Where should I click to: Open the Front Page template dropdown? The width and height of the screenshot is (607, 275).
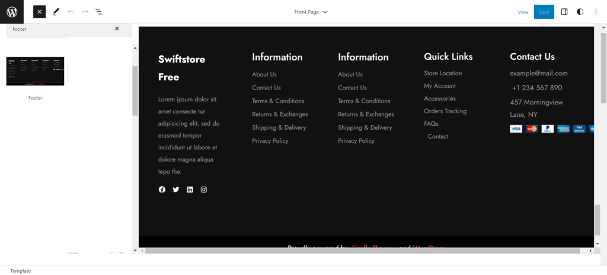point(311,12)
